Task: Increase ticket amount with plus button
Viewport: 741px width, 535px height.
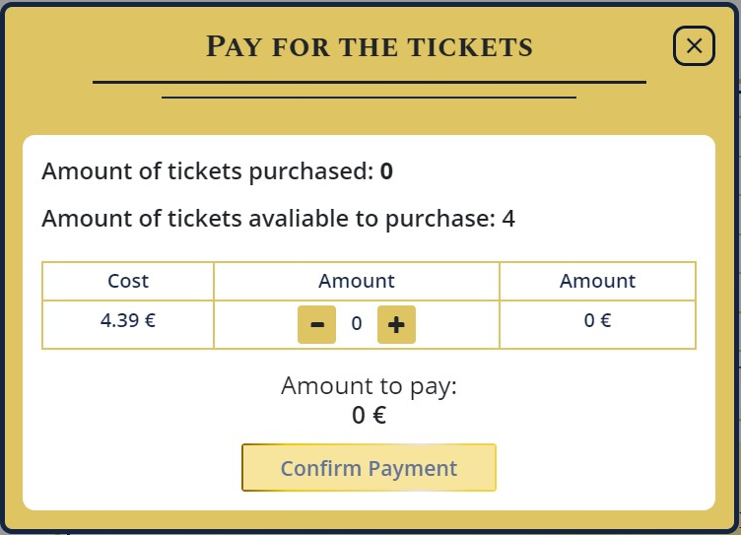Action: [x=396, y=324]
